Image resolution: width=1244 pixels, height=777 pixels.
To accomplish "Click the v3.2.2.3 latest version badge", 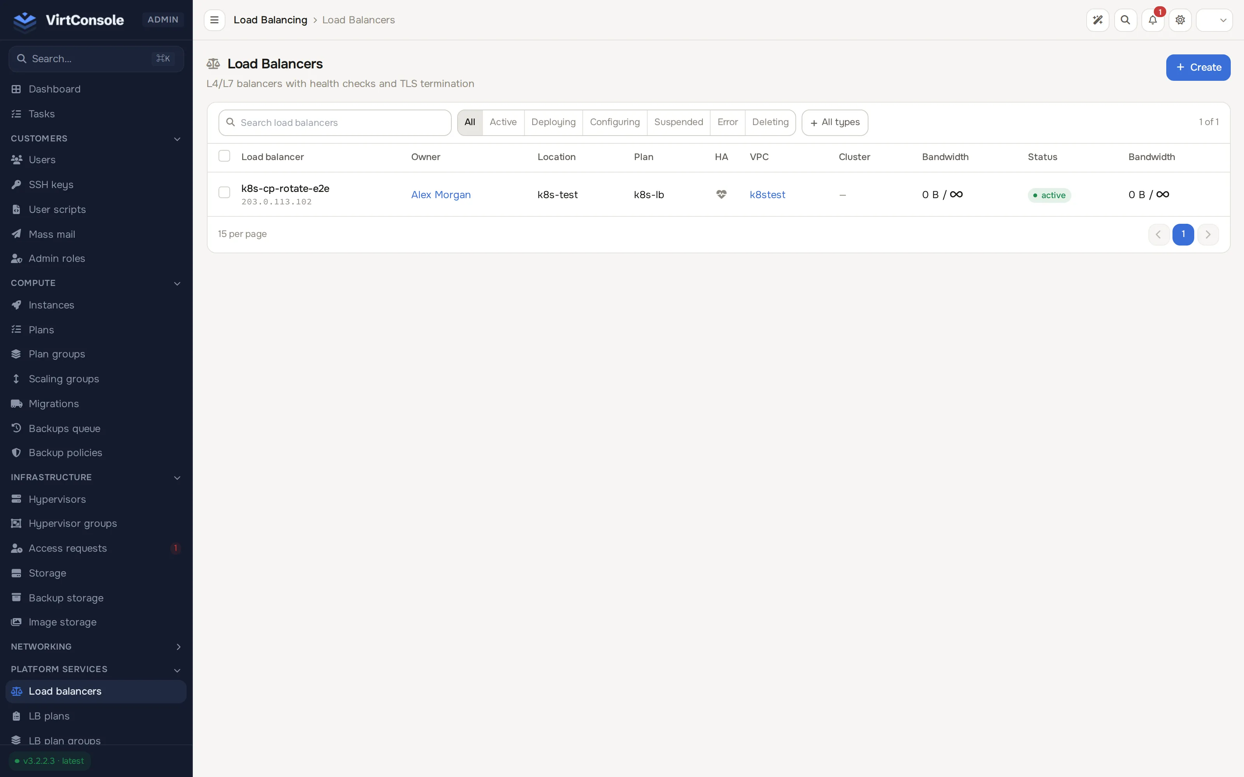I will [50, 761].
